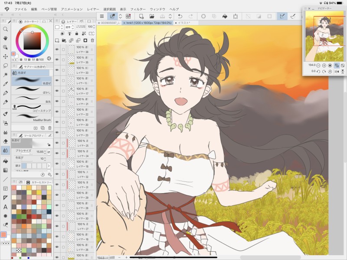
Task: Hide レイヤー 17 using eye icon
Action: pyautogui.click(x=57, y=91)
